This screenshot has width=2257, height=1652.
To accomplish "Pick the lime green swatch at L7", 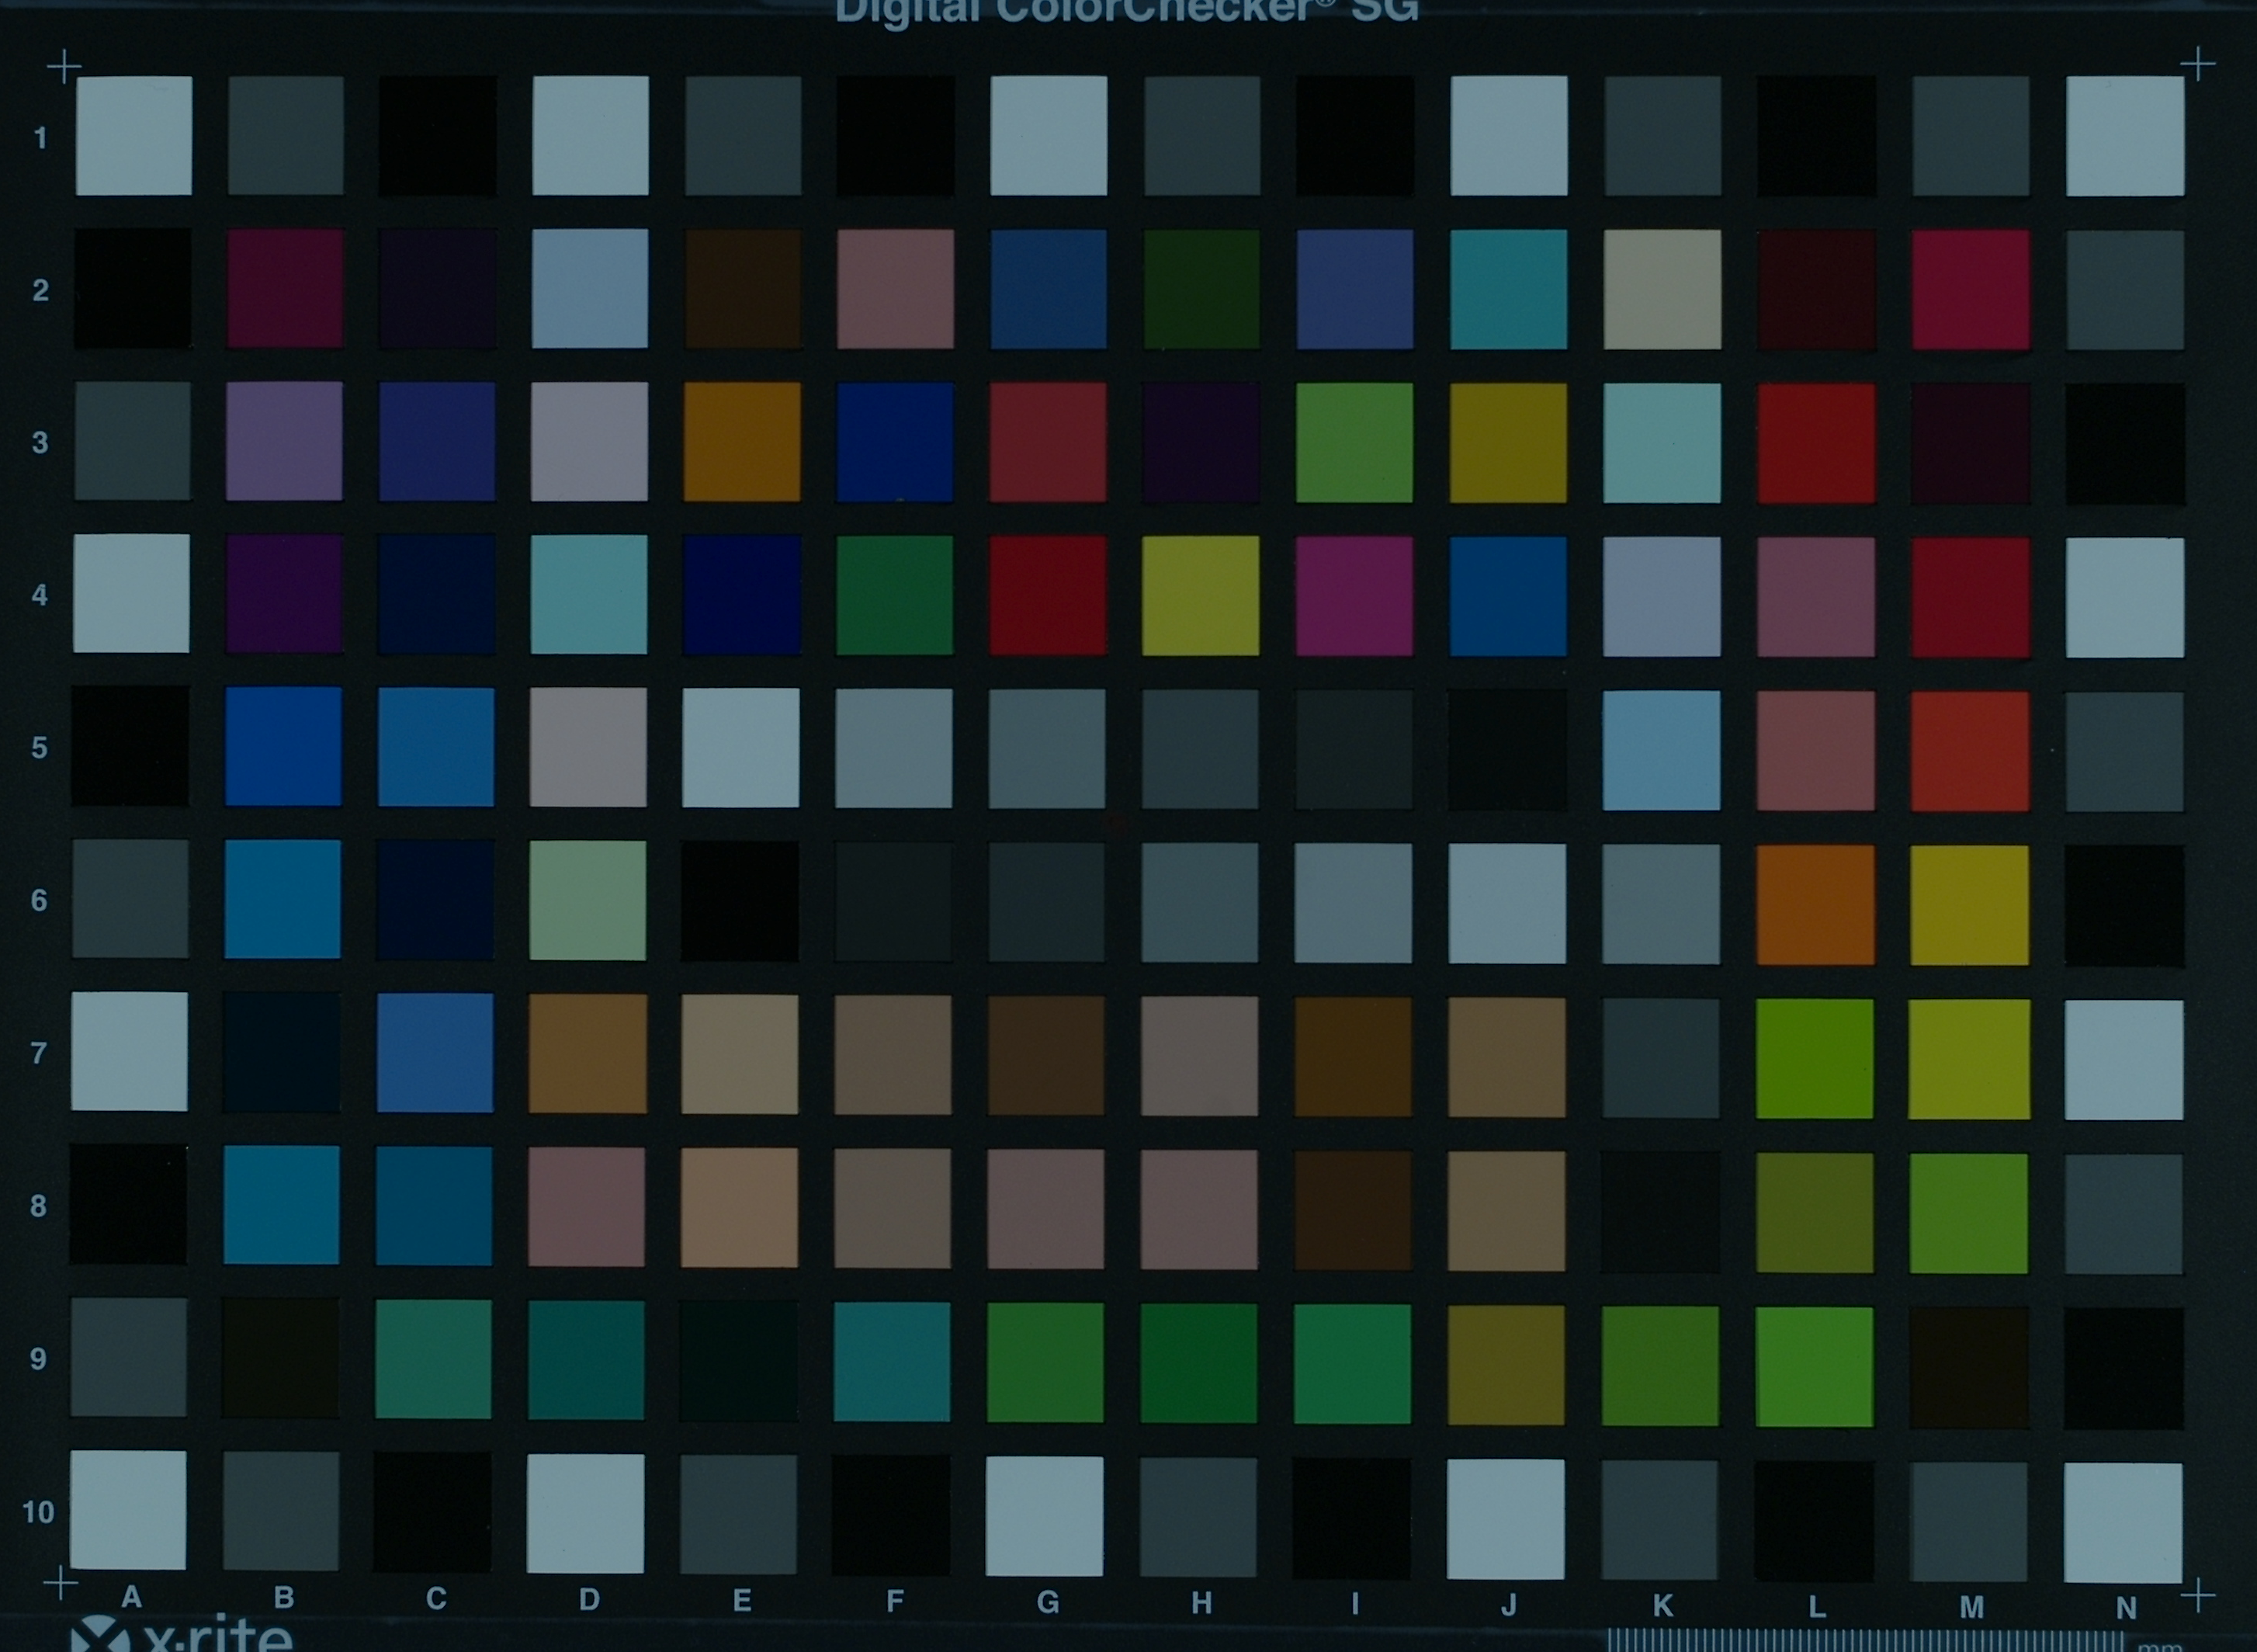I will (1814, 1059).
